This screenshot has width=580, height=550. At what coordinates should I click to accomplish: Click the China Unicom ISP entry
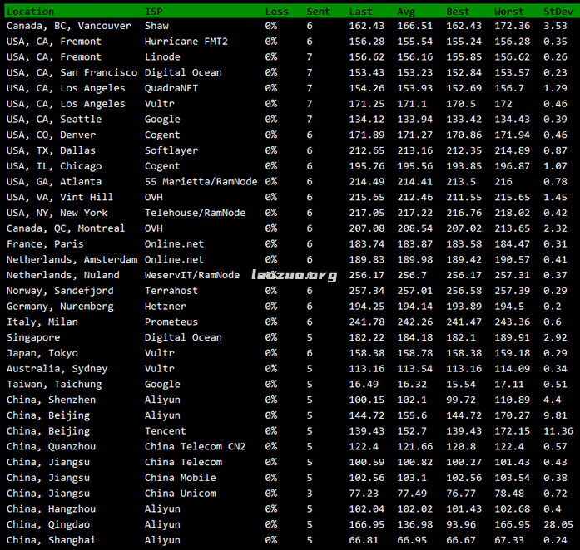click(180, 494)
